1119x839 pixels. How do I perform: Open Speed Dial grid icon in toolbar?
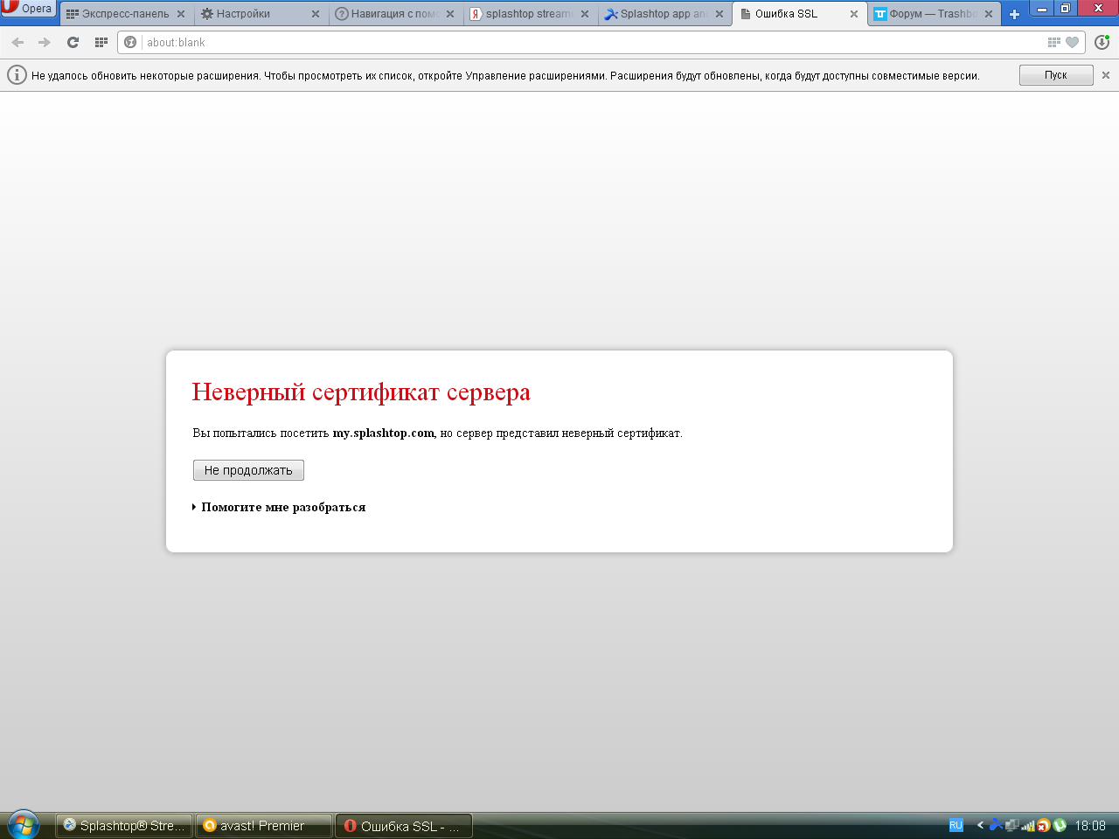click(101, 42)
